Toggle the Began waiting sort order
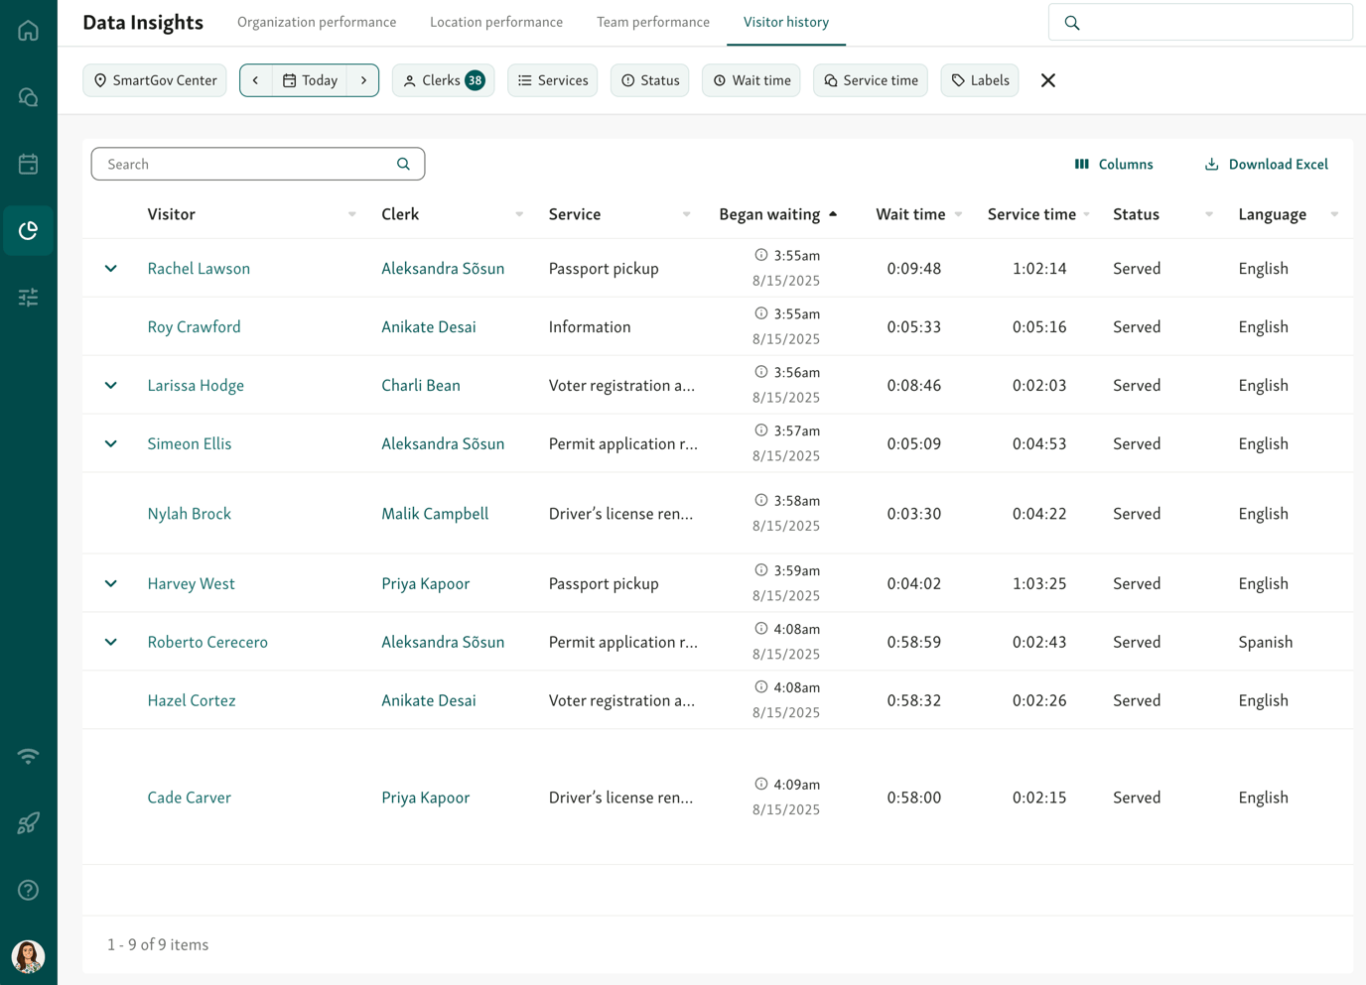Image resolution: width=1366 pixels, height=985 pixels. click(833, 213)
